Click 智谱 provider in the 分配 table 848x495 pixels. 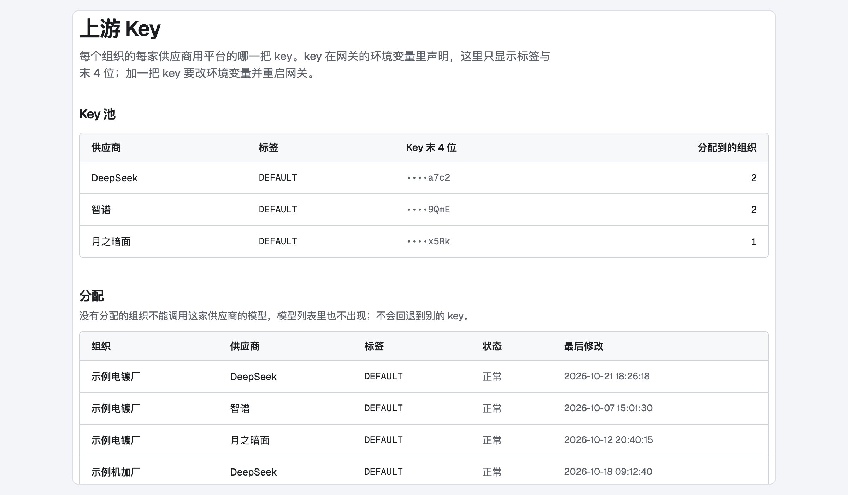tap(240, 408)
